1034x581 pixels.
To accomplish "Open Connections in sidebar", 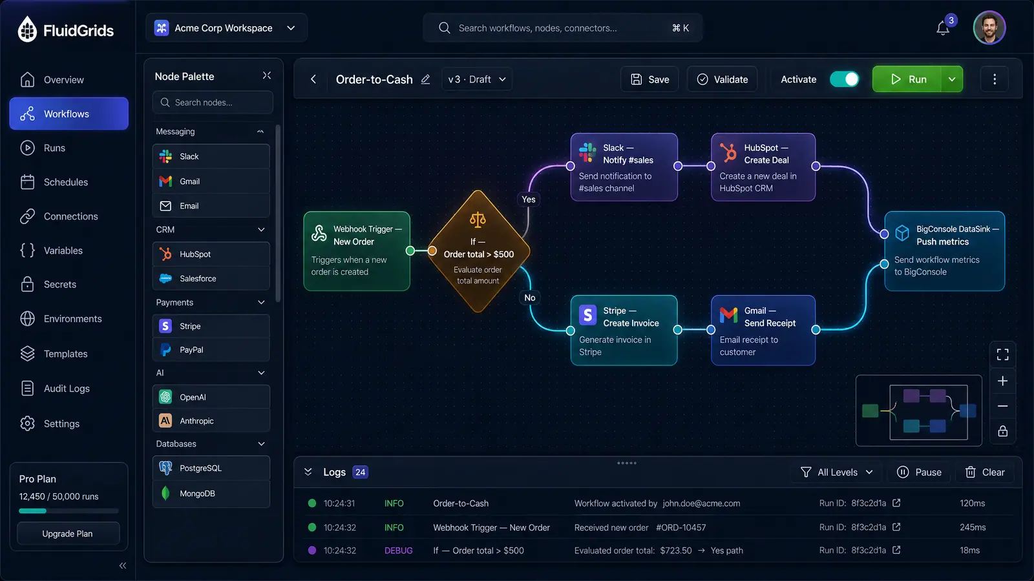I will (x=69, y=216).
